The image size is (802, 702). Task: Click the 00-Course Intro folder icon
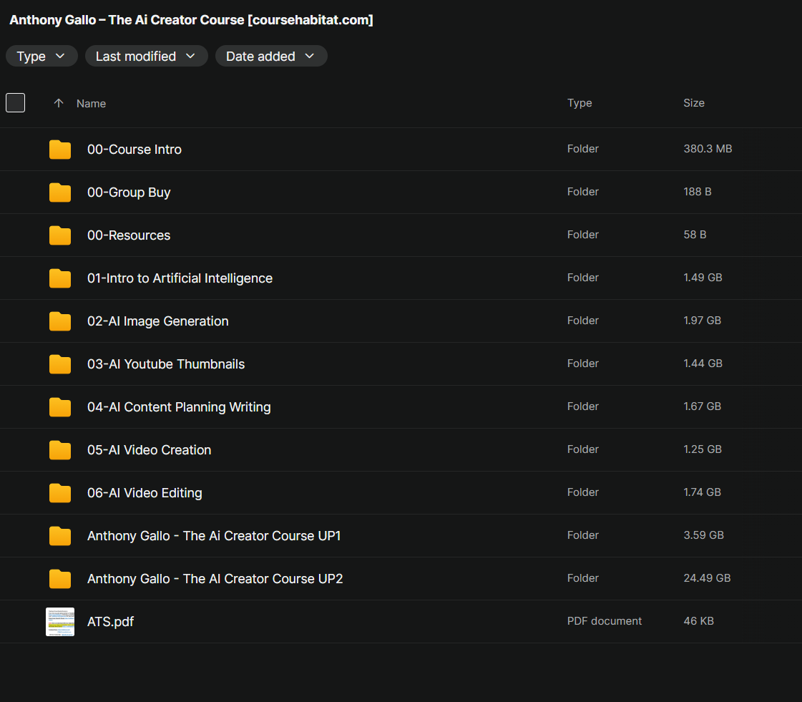point(60,150)
